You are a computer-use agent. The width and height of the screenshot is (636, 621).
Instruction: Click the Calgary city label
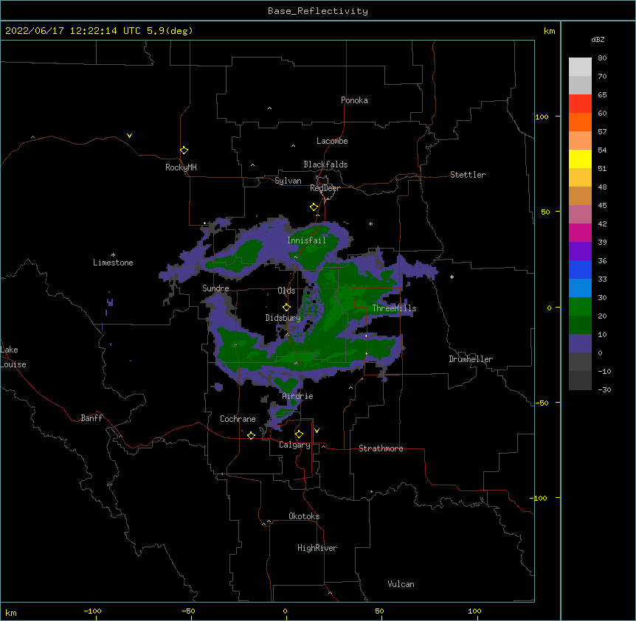294,445
